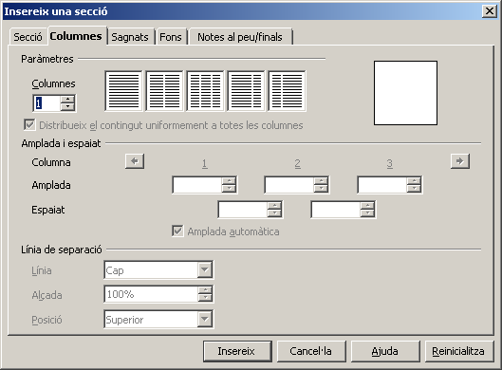
Task: Click the left arrow column navigation button
Action: pos(135,161)
